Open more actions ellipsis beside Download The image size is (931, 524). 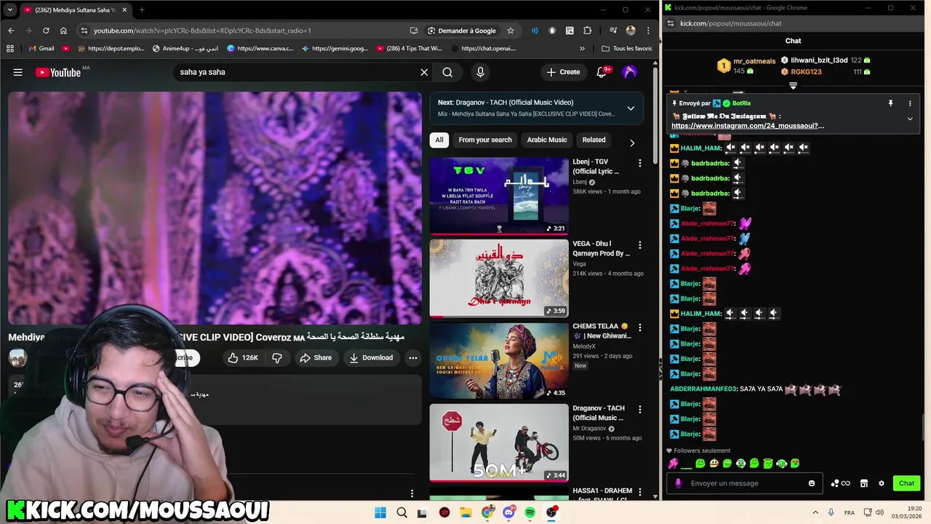tap(412, 357)
